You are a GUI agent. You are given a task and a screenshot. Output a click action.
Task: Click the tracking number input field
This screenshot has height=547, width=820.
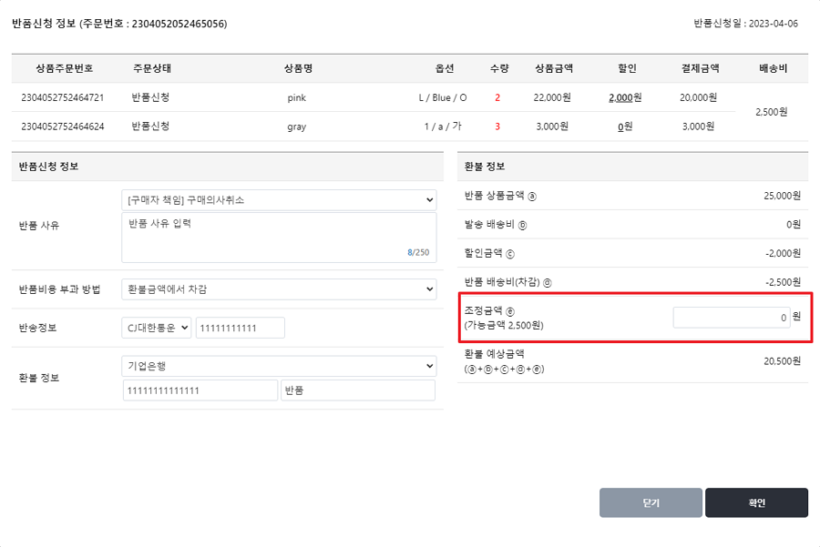[241, 328]
